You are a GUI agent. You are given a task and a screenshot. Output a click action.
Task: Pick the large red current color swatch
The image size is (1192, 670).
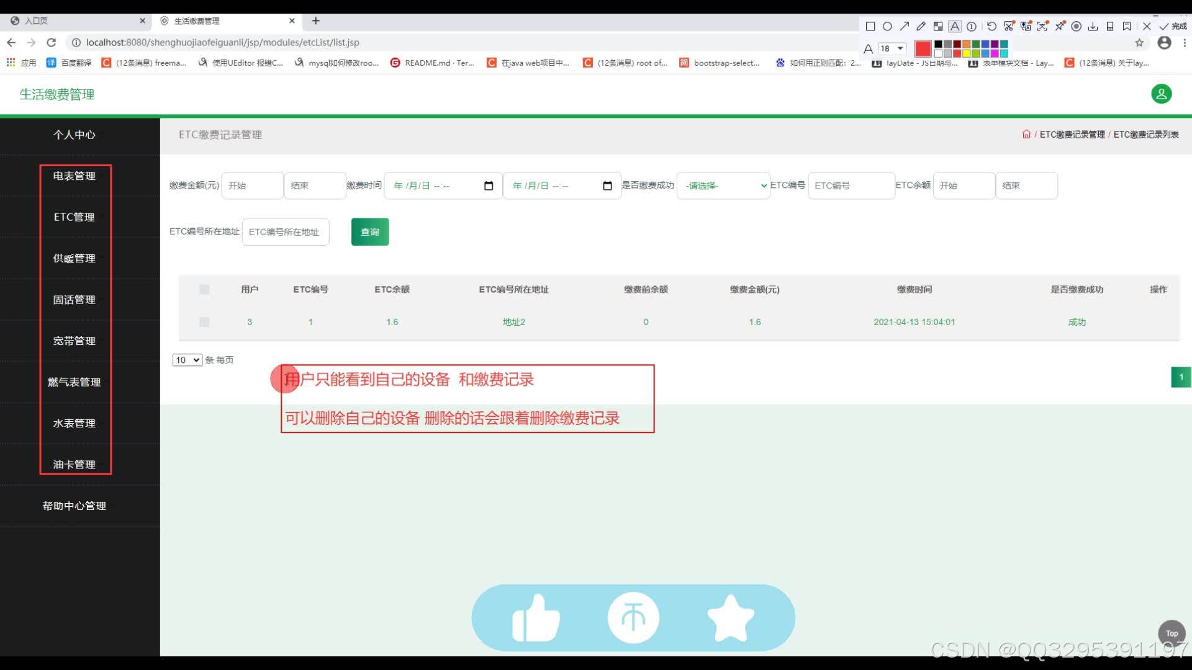pos(923,48)
